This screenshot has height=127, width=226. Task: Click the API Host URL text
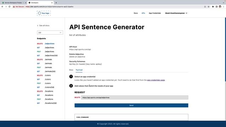(x=80, y=49)
